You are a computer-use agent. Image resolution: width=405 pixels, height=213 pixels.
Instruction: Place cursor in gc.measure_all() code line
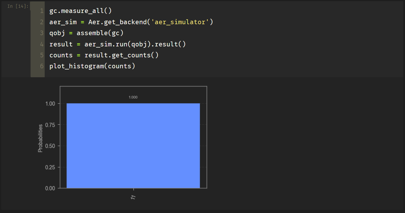(x=80, y=11)
